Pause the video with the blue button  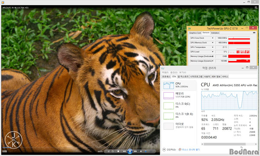click(x=130, y=151)
